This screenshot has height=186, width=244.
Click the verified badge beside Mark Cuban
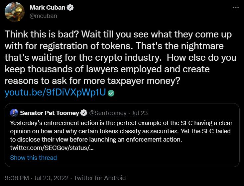point(71,8)
